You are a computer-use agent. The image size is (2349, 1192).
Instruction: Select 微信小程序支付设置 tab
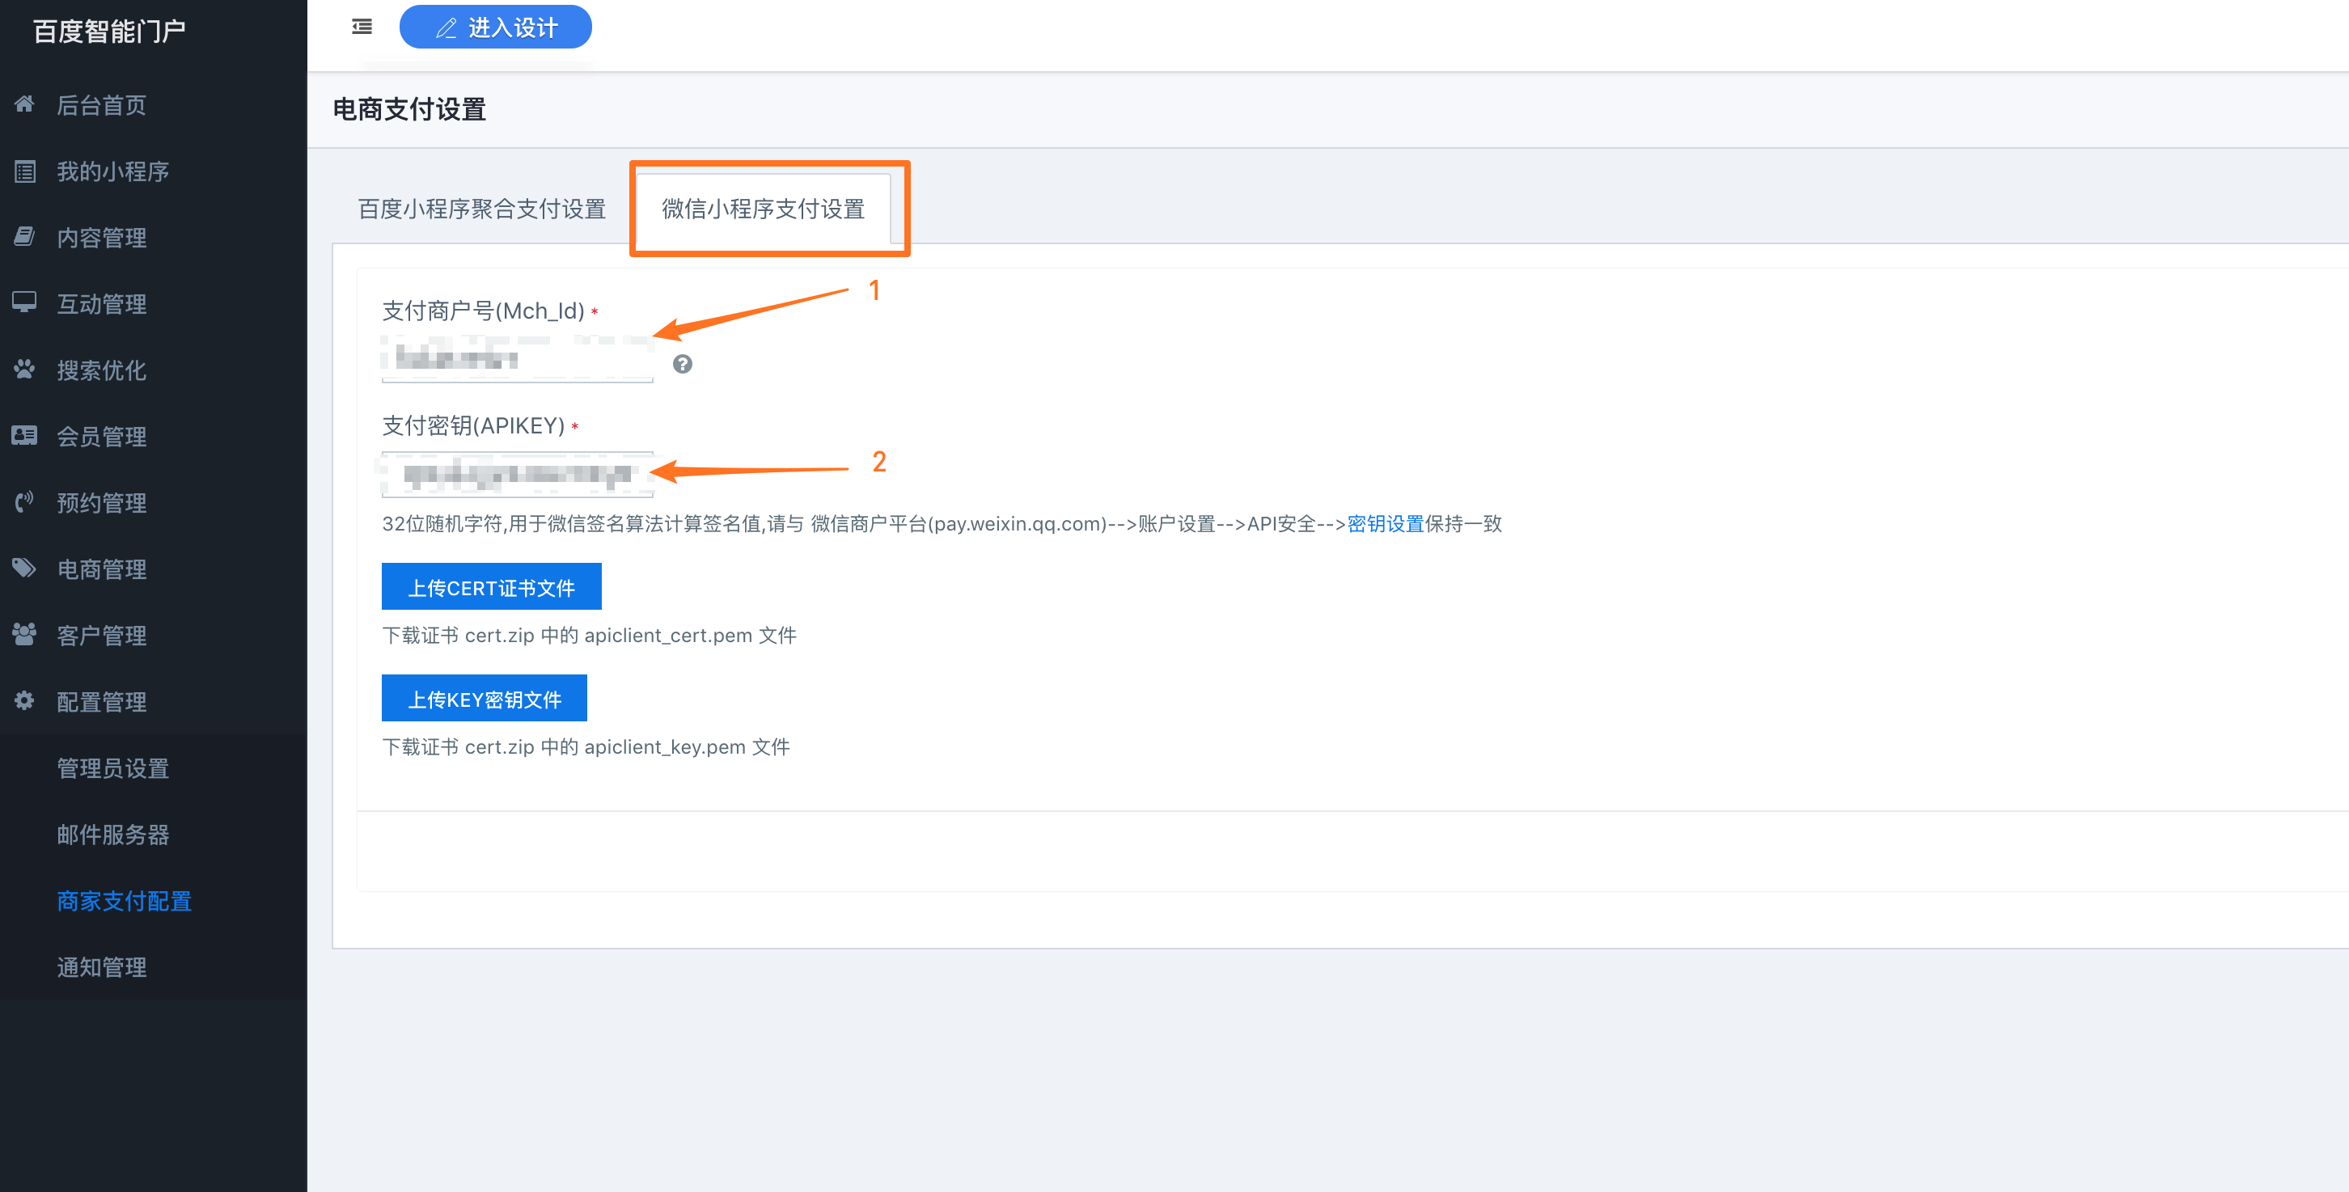click(x=764, y=209)
